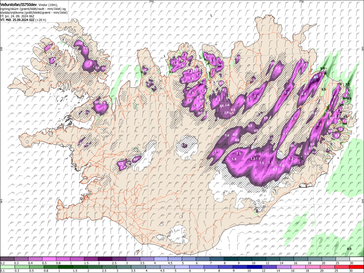Pick the bright pink 0.5 snow legend swatch
This screenshot has height=273, width=364.
point(49,259)
